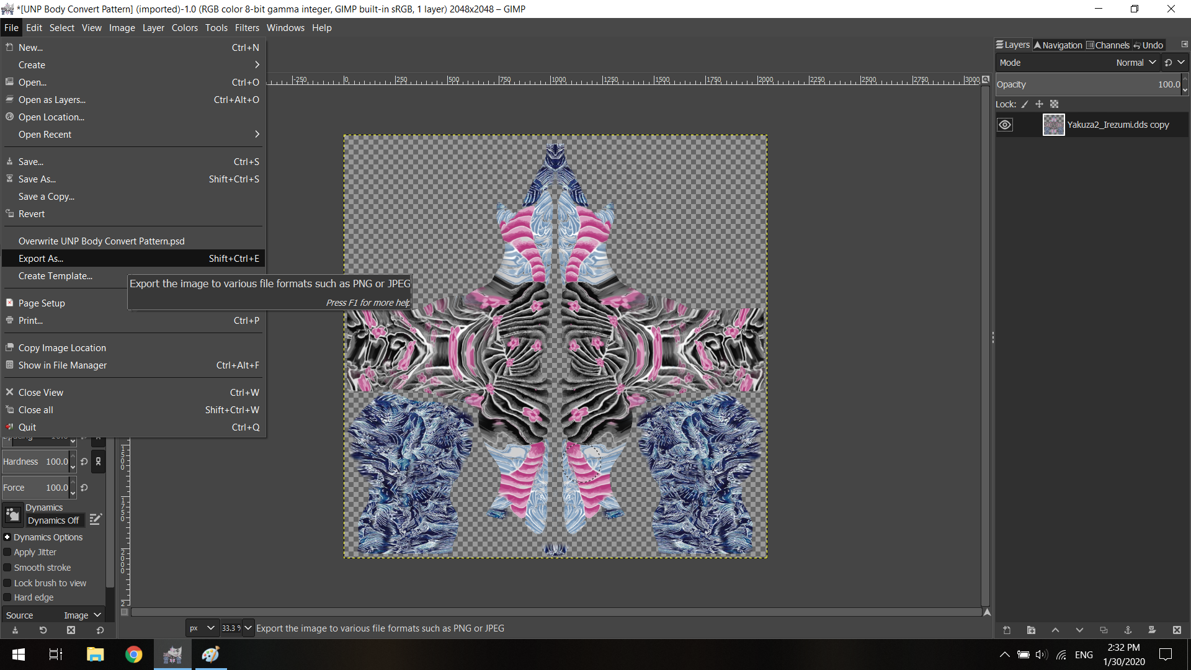Choose Export As from File menu
Viewport: 1191px width, 670px height.
pos(133,259)
